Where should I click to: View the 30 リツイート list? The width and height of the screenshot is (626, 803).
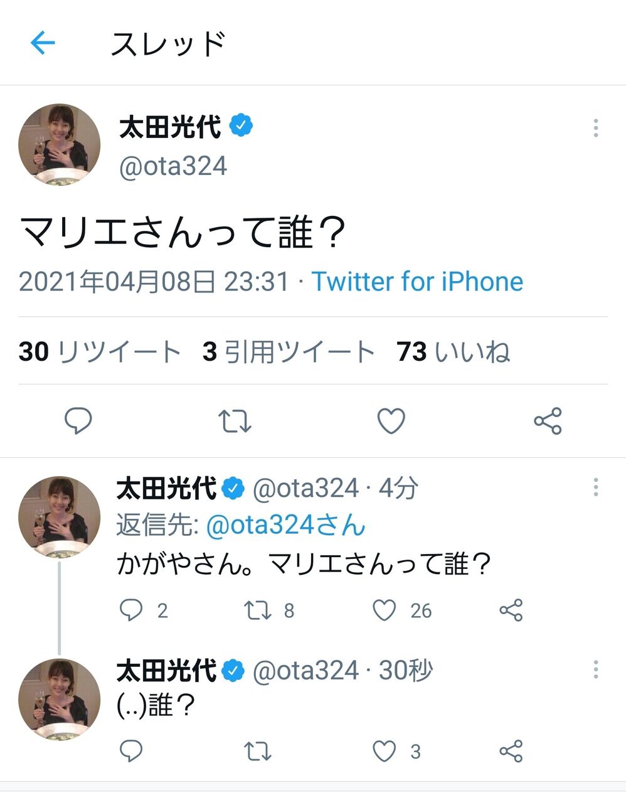[100, 351]
